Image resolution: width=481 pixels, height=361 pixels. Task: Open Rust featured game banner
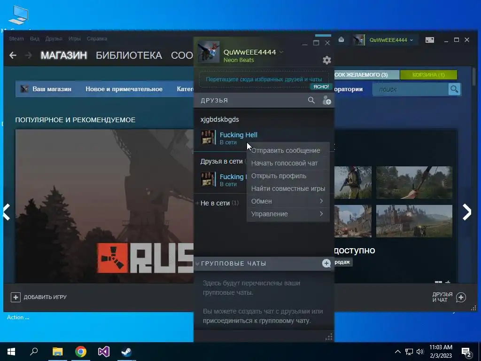coord(104,206)
